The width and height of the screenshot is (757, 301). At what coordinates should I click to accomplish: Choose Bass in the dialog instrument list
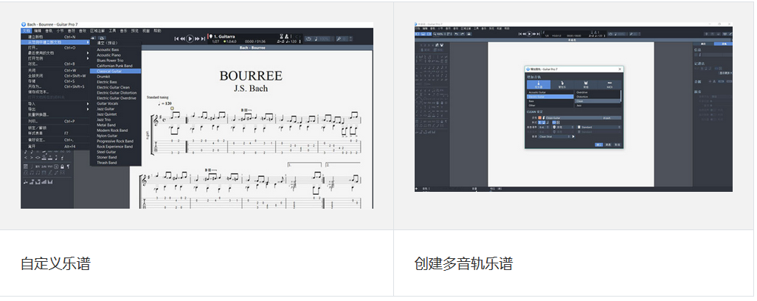coord(550,101)
